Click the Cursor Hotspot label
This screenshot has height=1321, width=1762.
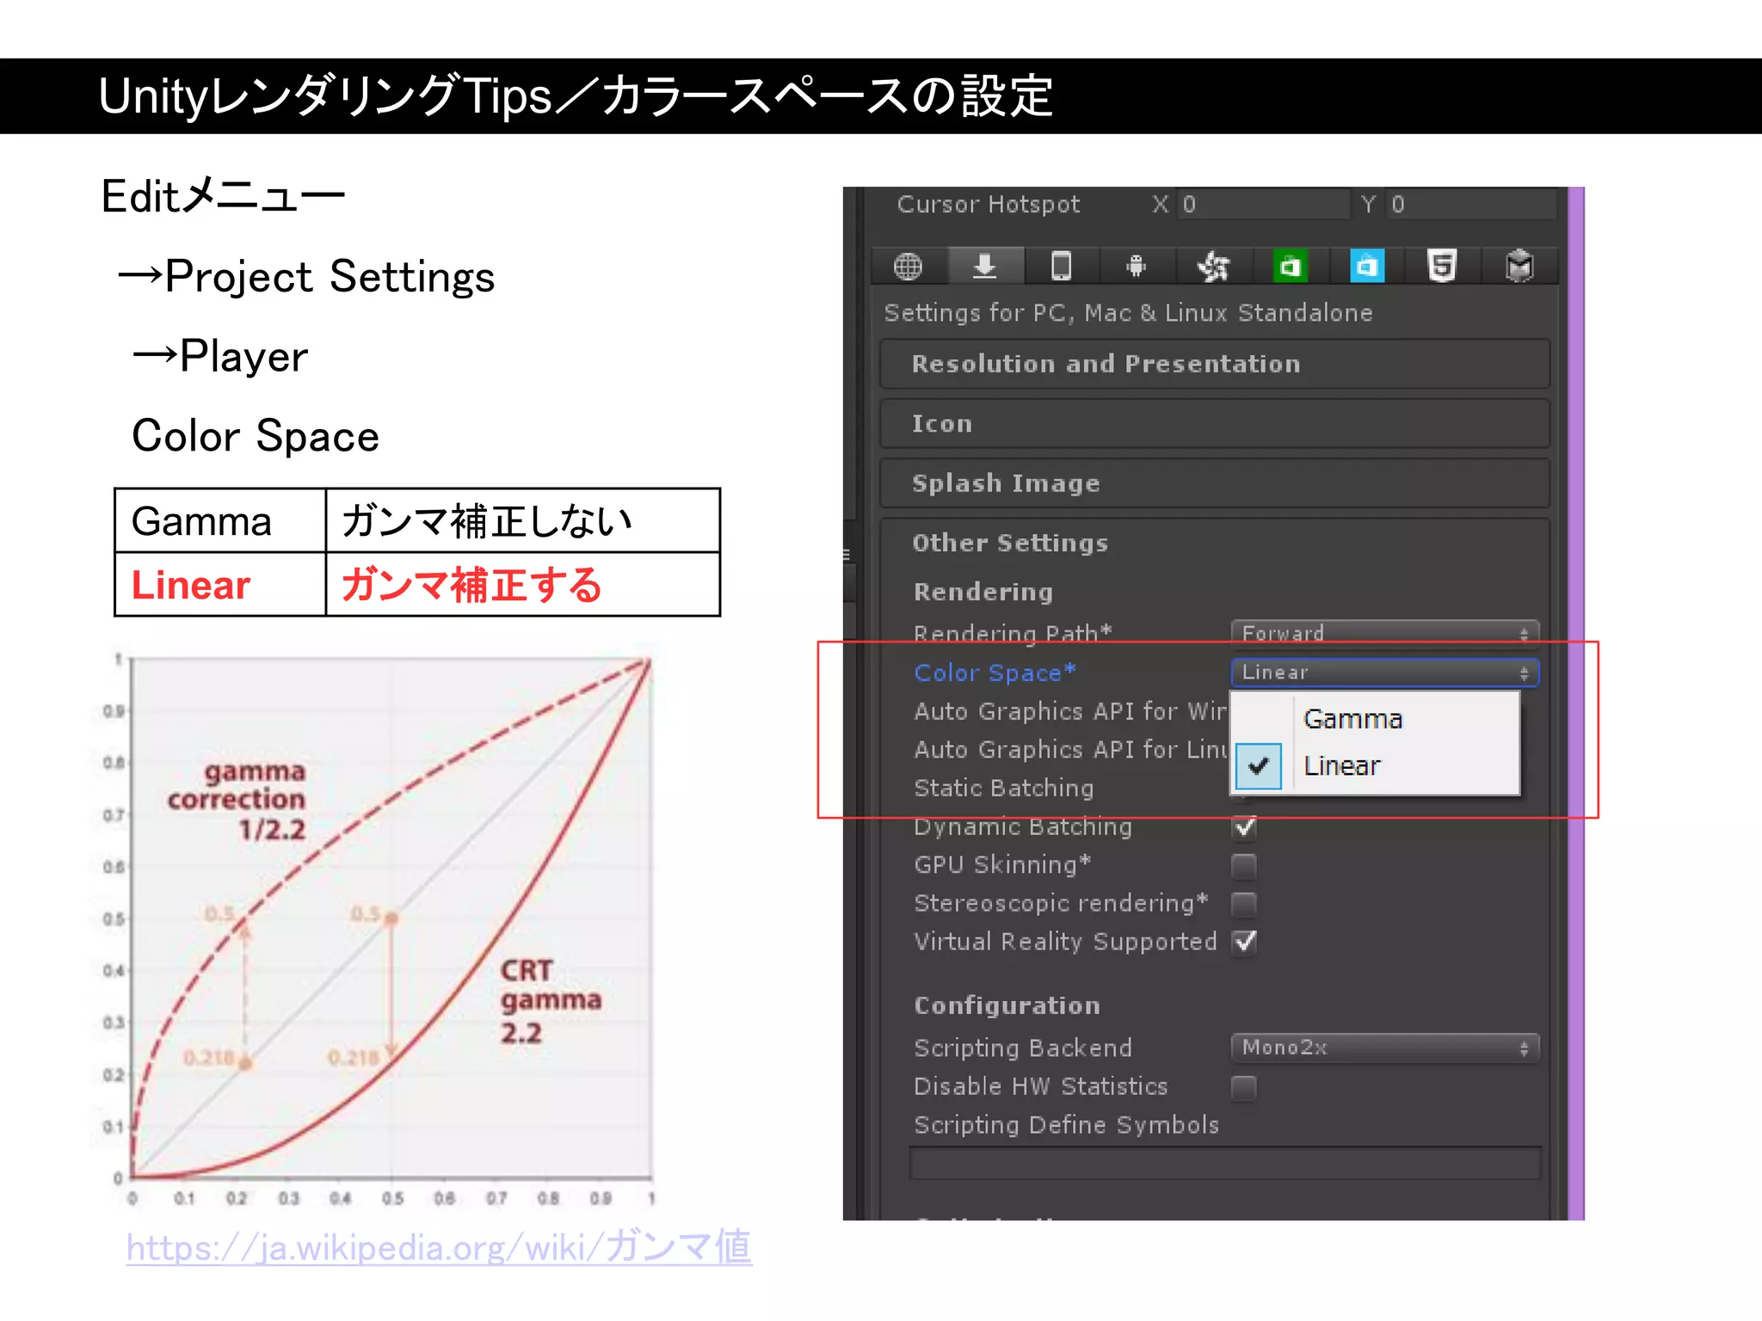click(x=988, y=205)
